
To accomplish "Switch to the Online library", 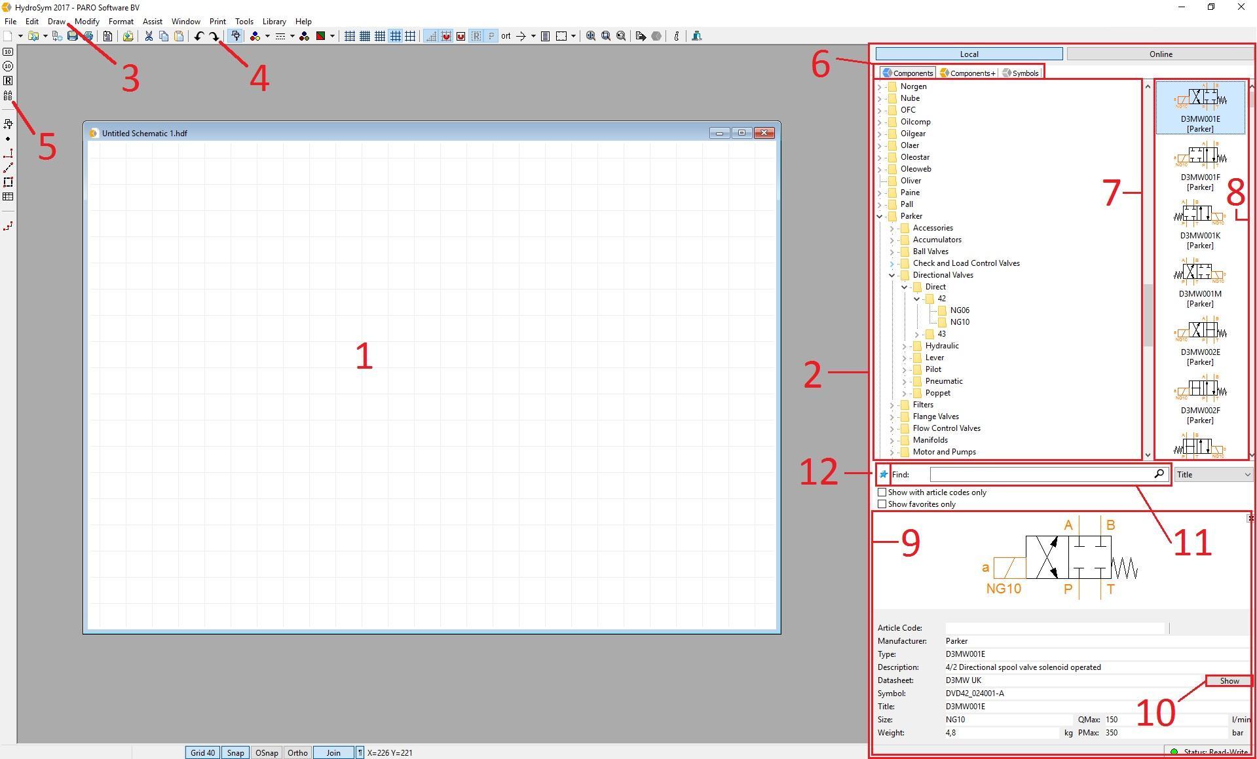I will tap(1160, 54).
